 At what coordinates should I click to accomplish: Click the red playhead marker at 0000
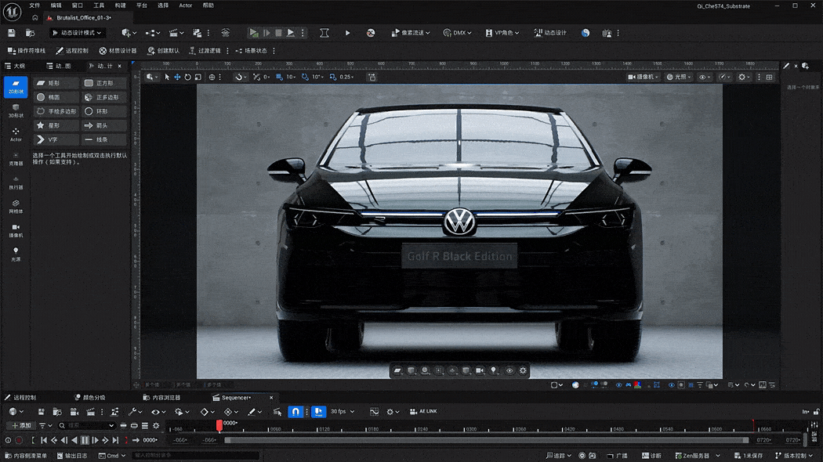click(219, 424)
